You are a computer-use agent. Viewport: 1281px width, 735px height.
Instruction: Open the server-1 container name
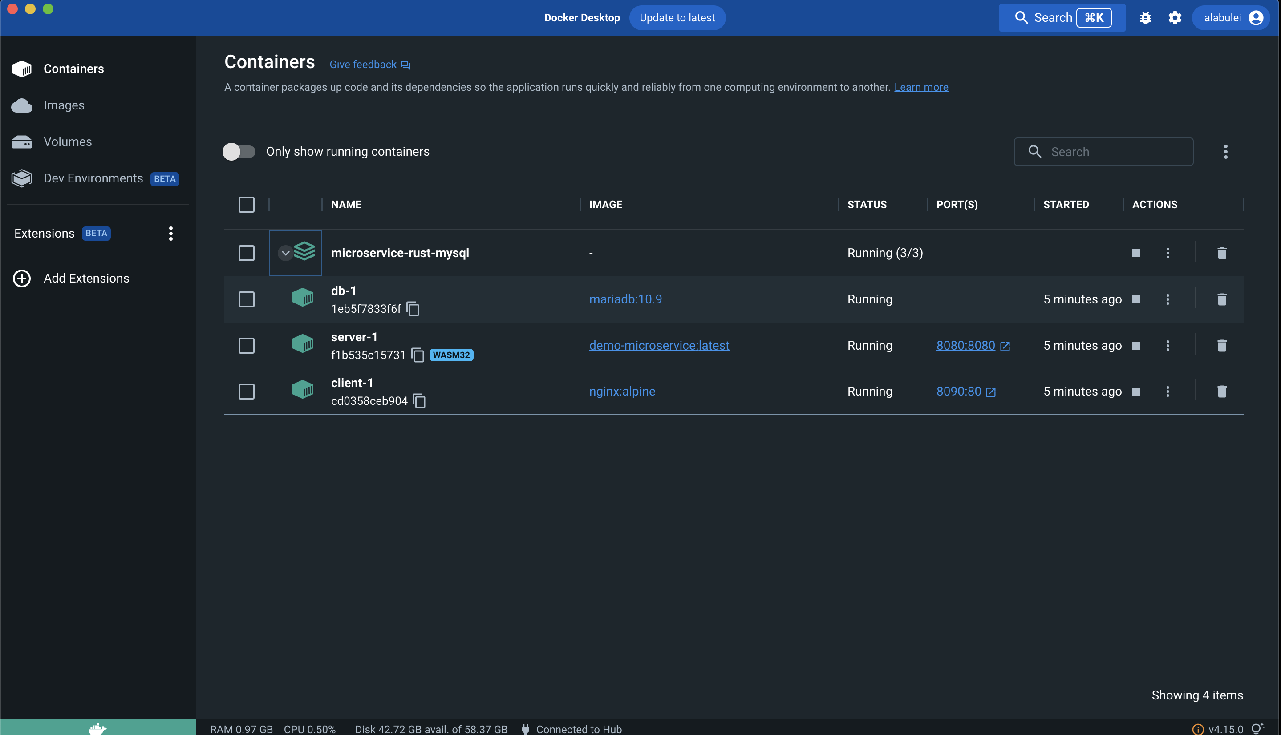click(354, 337)
